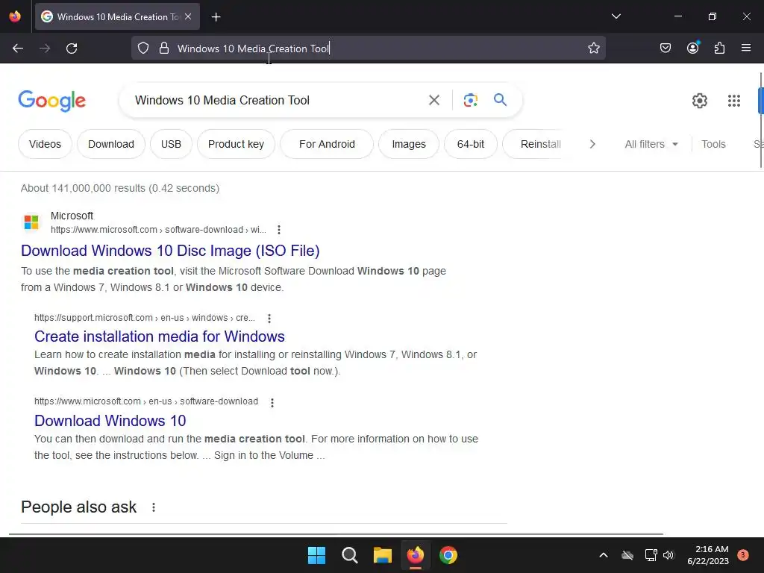Image resolution: width=764 pixels, height=573 pixels.
Task: Click the results count text
Action: coord(120,188)
